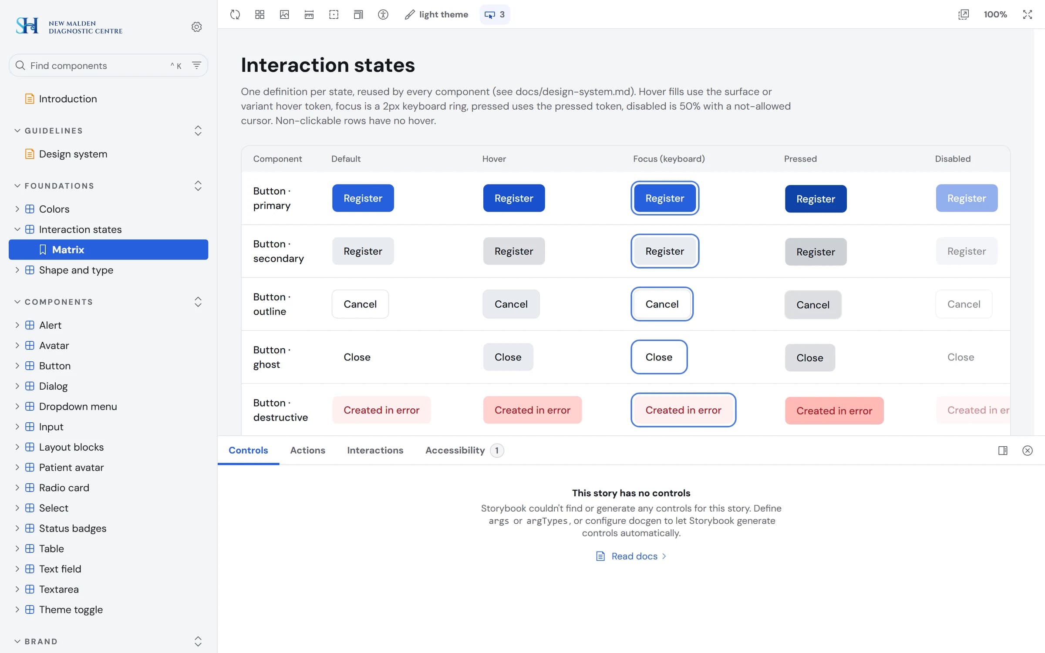Click the filter icon in the search box
Image resolution: width=1045 pixels, height=653 pixels.
[x=197, y=65]
